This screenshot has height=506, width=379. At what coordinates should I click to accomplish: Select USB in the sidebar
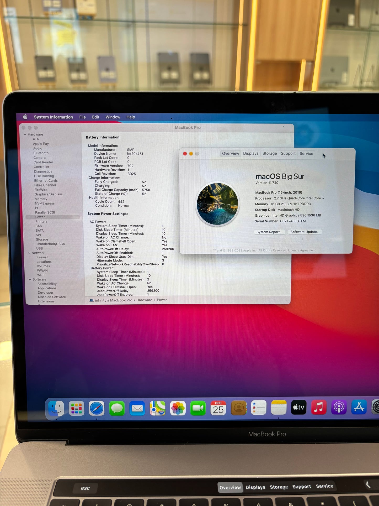(39, 248)
